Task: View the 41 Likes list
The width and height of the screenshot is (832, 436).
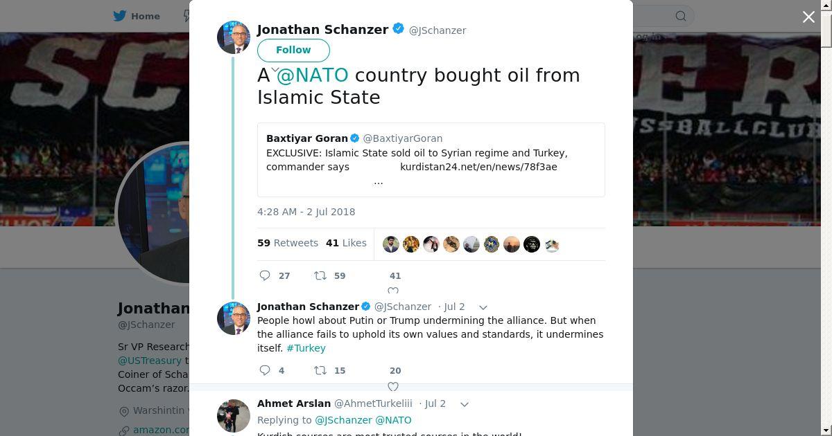Action: click(x=346, y=243)
